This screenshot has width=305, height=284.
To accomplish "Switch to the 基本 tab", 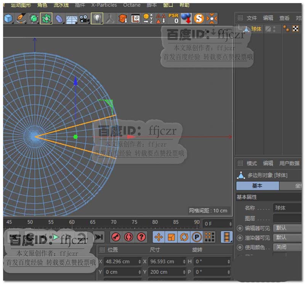I will coord(258,186).
